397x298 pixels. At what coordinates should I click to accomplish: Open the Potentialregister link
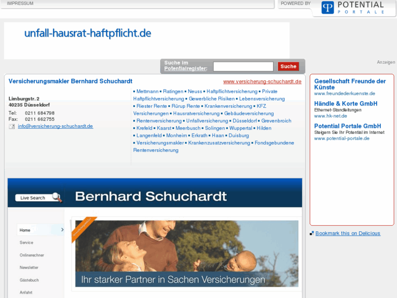point(186,68)
